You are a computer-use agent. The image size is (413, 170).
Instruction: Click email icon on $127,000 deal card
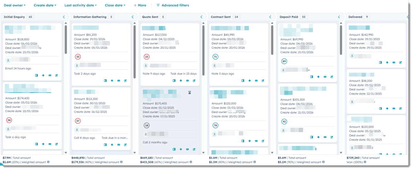pos(188,81)
